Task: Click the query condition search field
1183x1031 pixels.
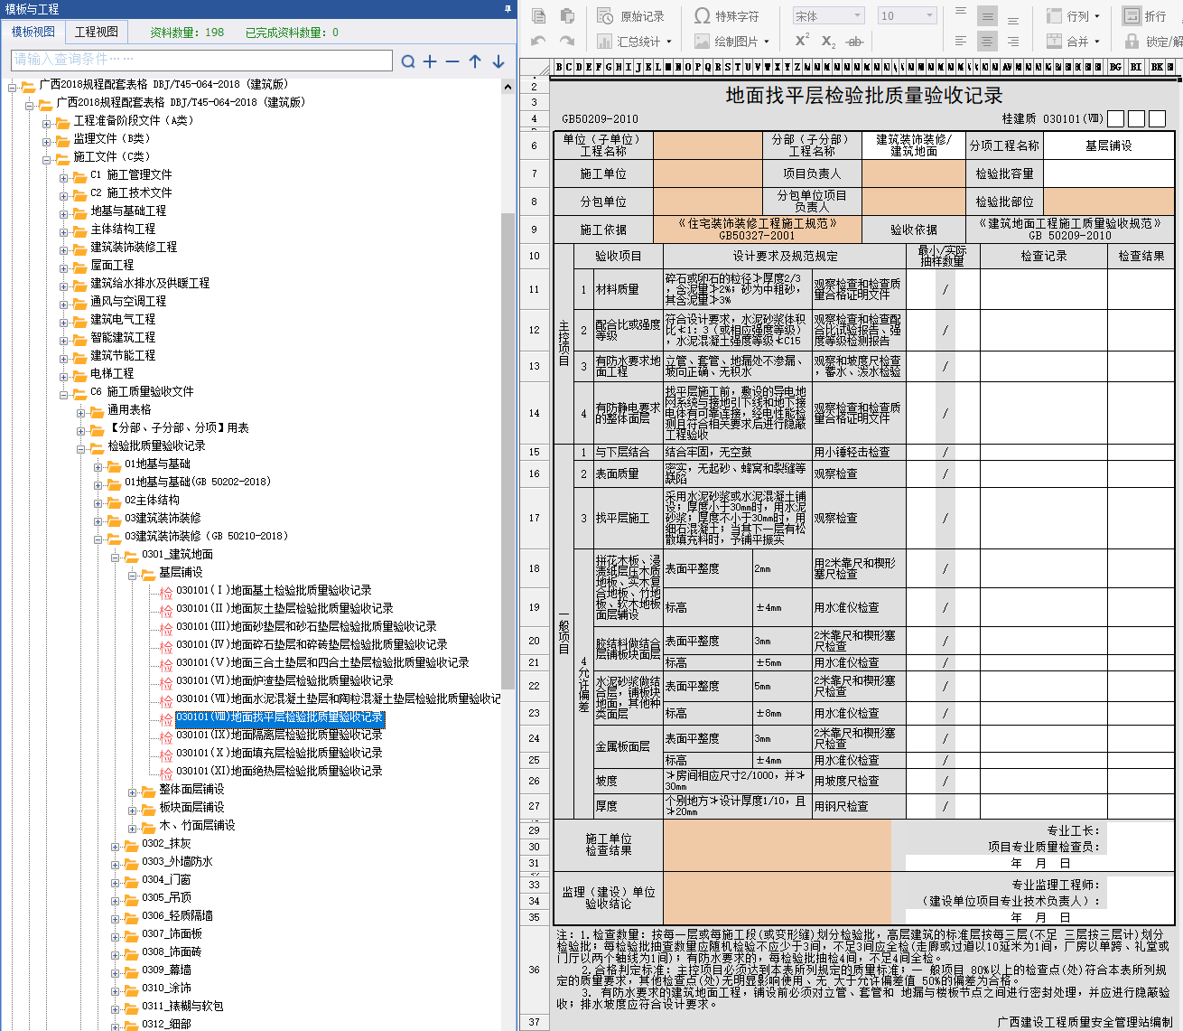Action: [x=202, y=60]
